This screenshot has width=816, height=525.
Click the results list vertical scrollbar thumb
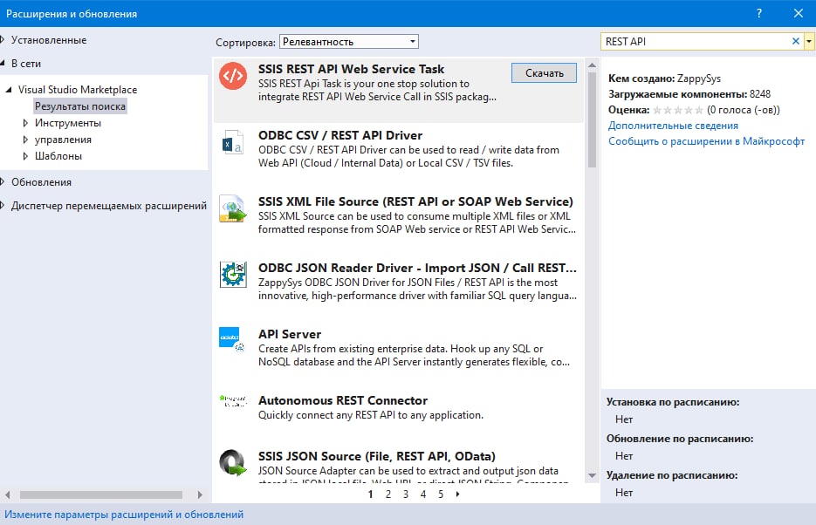(592, 120)
